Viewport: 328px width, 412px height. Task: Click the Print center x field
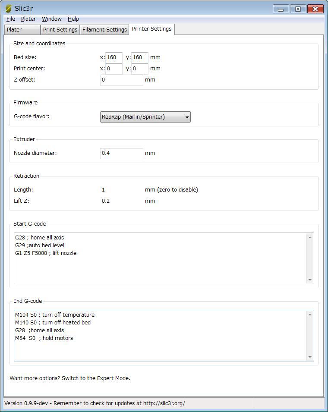click(114, 69)
